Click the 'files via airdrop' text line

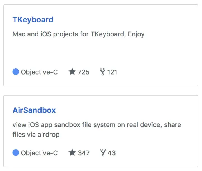coord(36,135)
